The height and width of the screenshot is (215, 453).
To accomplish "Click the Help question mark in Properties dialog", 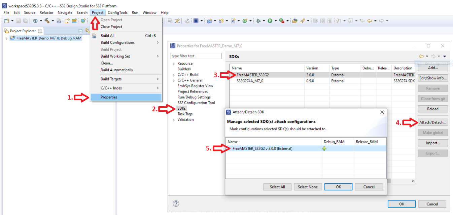I will pyautogui.click(x=175, y=204).
